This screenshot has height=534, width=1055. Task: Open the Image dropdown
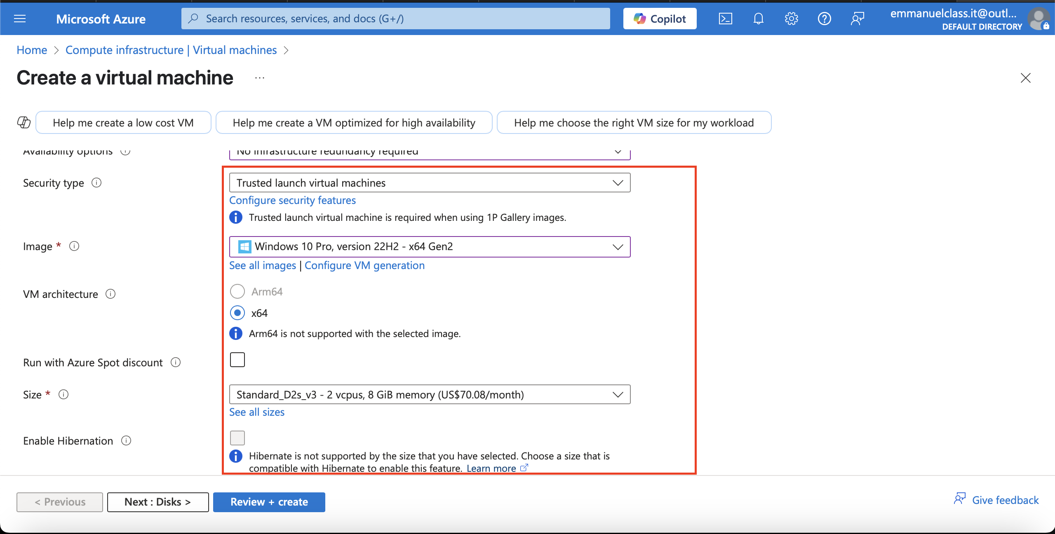(430, 247)
